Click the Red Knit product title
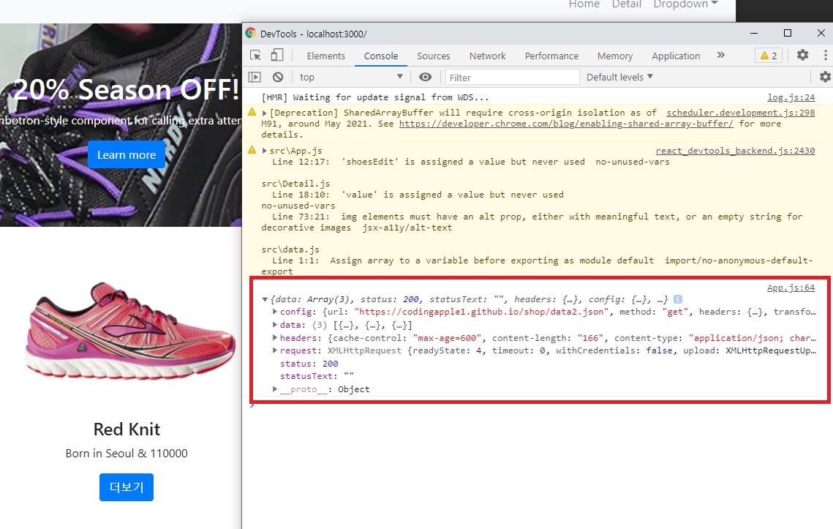The image size is (833, 529). pyautogui.click(x=127, y=429)
